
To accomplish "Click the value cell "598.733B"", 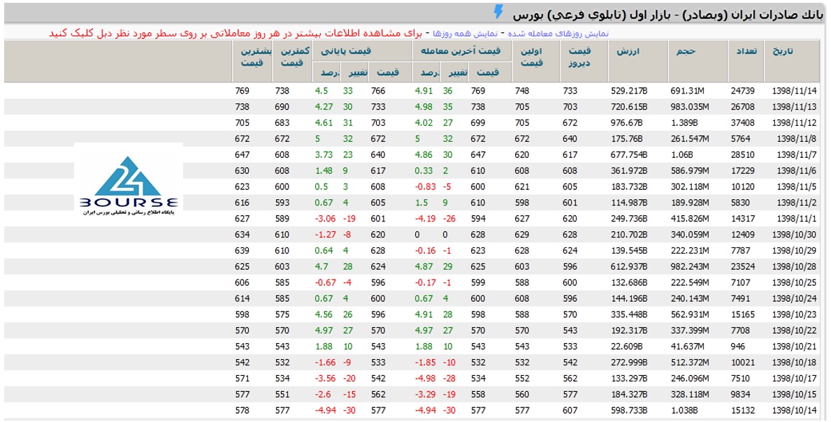I will 629,410.
